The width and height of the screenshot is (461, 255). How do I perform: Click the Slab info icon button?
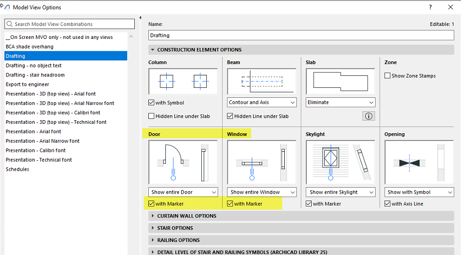(x=369, y=116)
